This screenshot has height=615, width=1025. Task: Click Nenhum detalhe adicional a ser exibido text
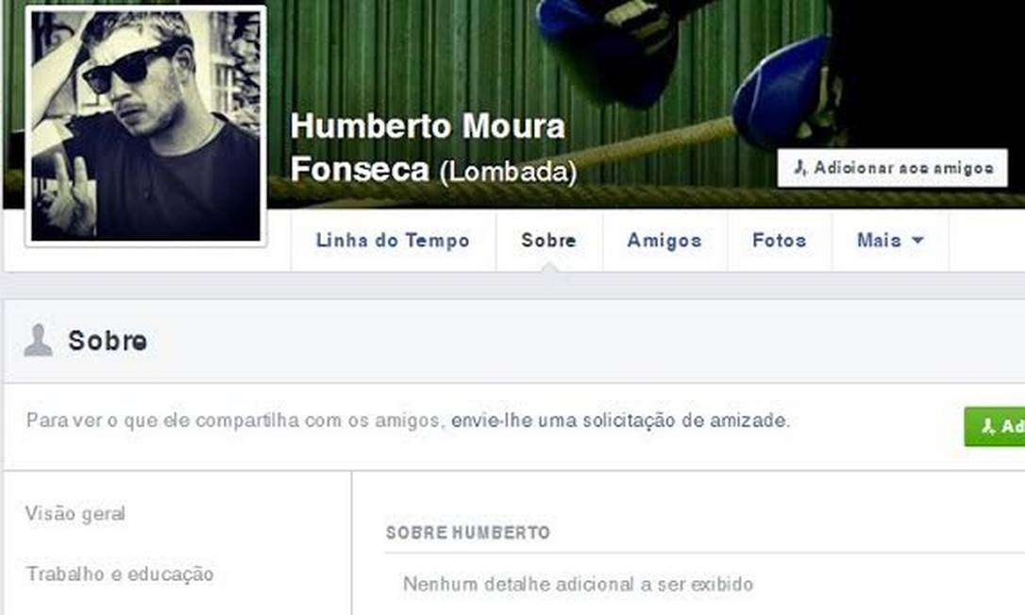click(578, 584)
